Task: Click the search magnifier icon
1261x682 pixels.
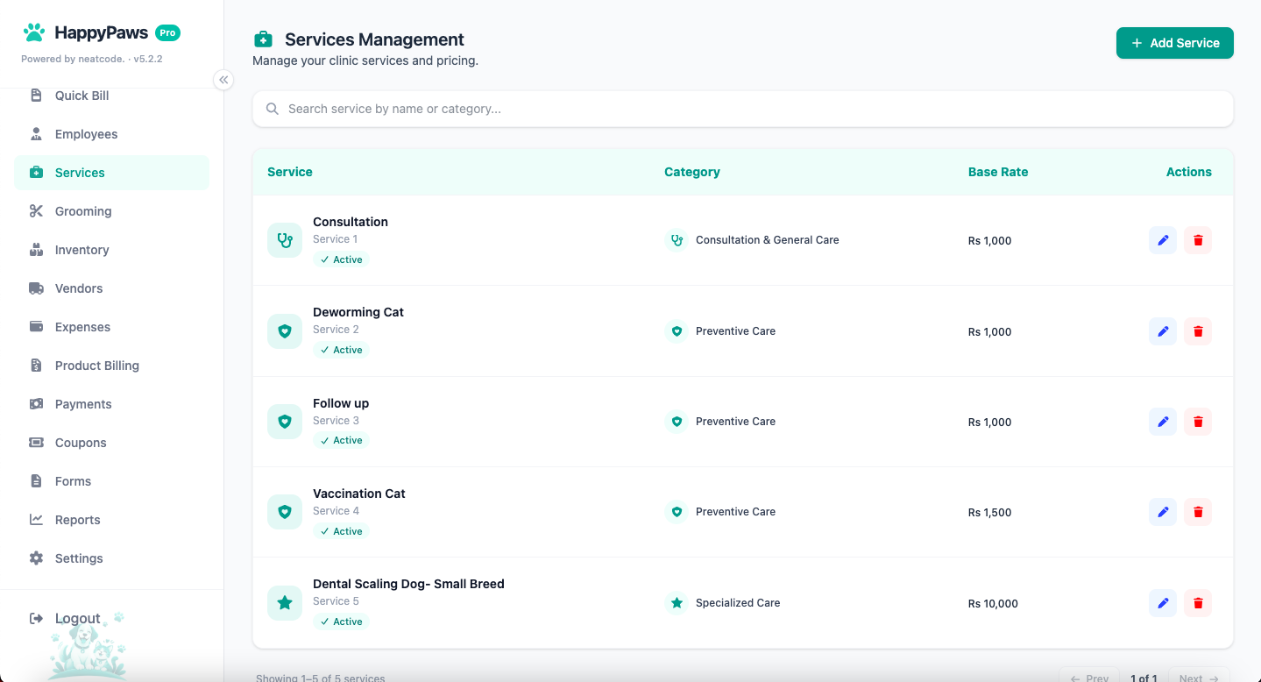Action: click(x=272, y=109)
